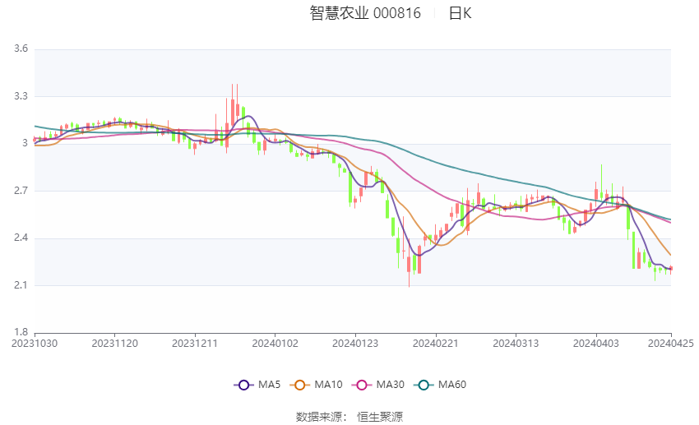
Task: Toggle the MA30 pink legend icon
Action: tap(362, 385)
